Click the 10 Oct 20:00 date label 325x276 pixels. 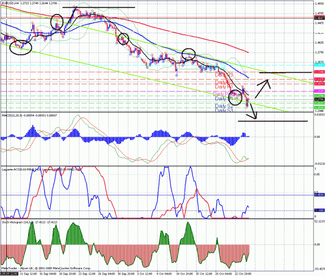pyautogui.click(x=185, y=274)
